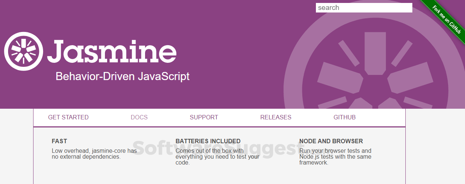
Task: Go to the Docs navigation item
Action: [x=139, y=118]
